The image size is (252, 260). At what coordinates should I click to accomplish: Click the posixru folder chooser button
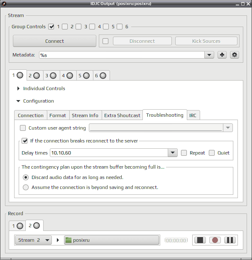point(112,240)
